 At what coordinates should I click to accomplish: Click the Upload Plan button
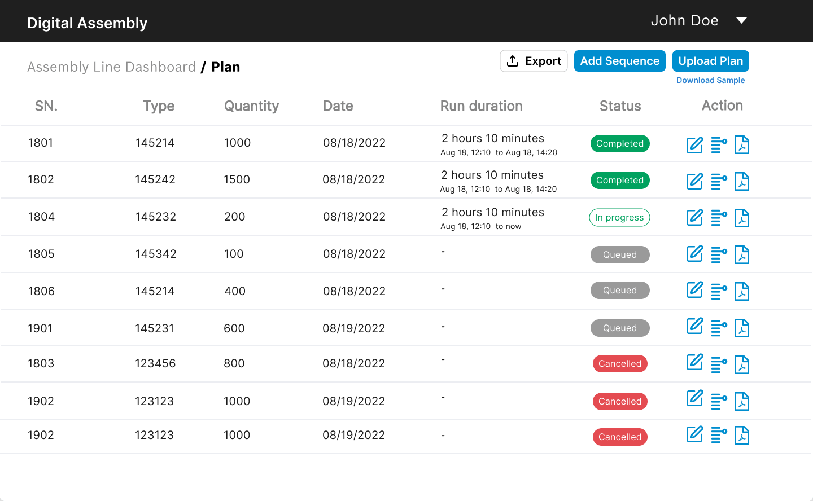click(x=710, y=61)
